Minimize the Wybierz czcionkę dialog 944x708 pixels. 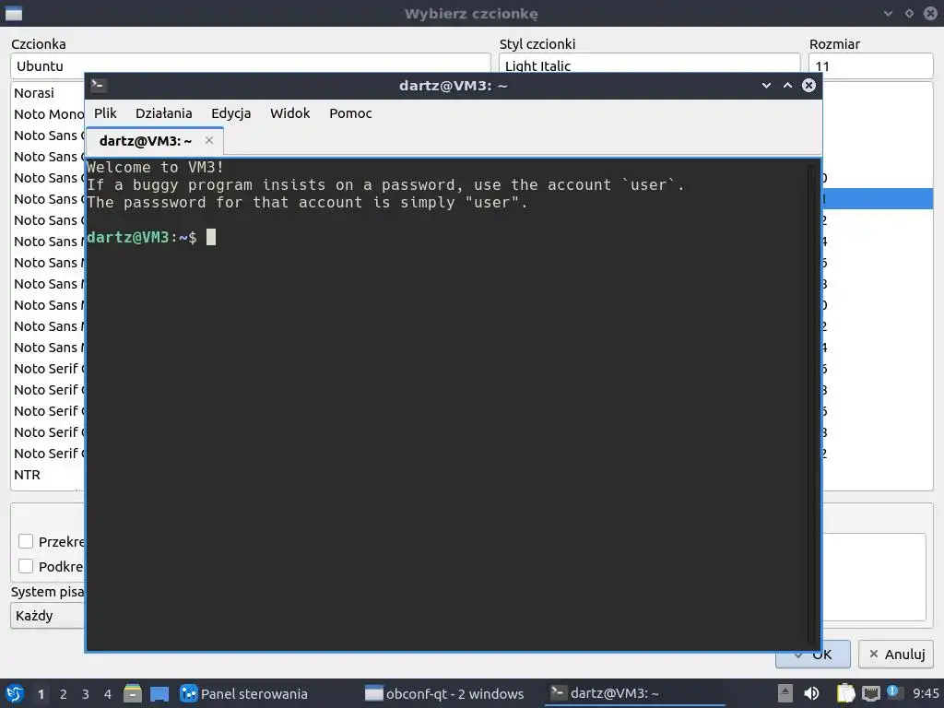pyautogui.click(x=888, y=13)
